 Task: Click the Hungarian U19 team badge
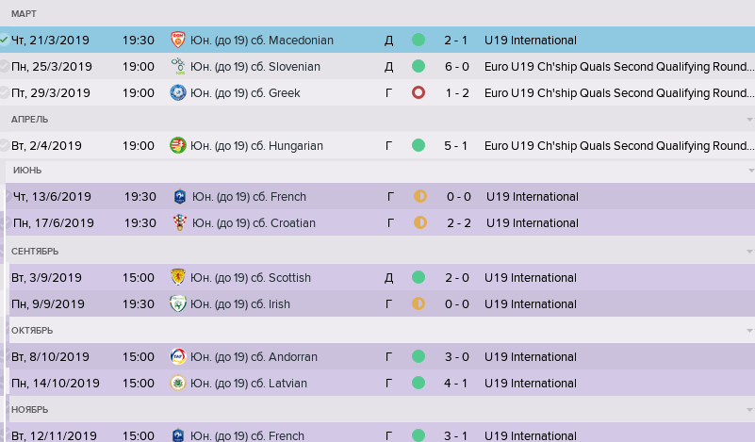tap(177, 146)
